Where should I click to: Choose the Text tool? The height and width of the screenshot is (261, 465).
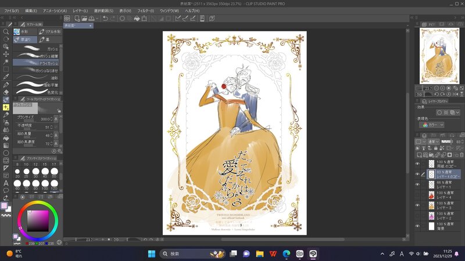tap(5, 183)
